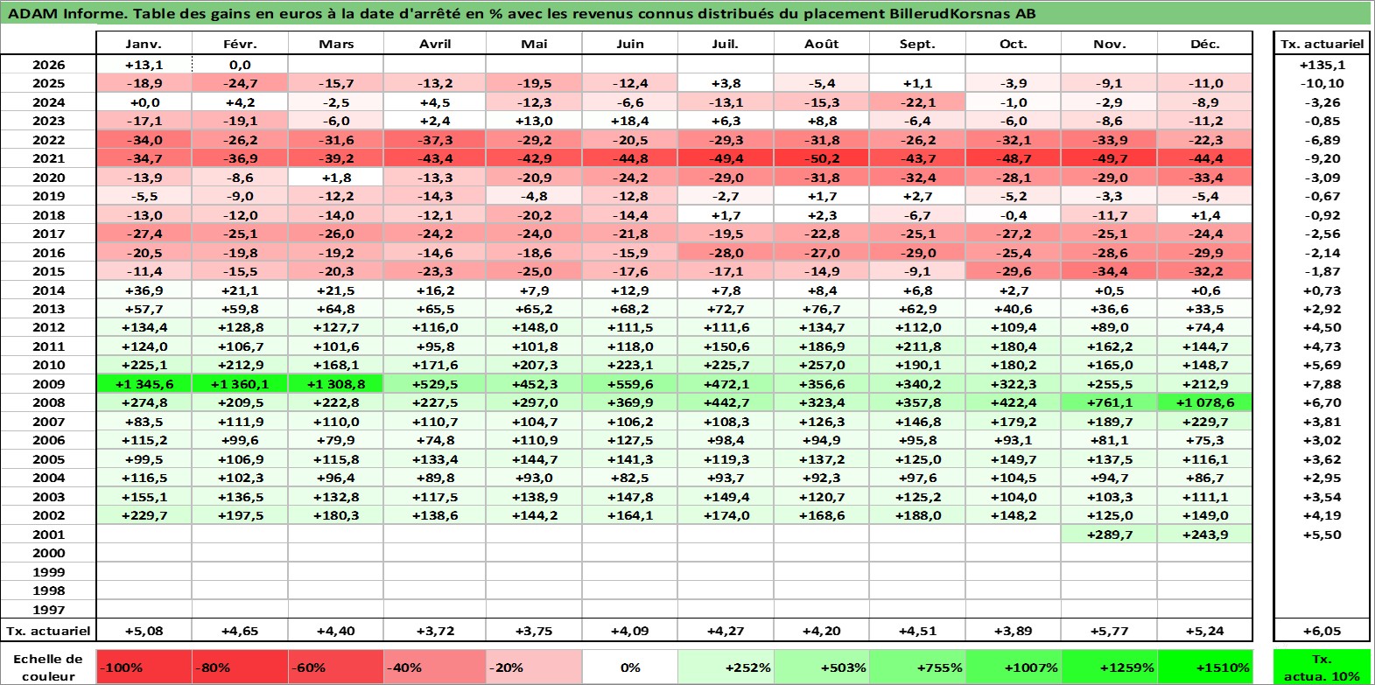The image size is (1375, 685).
Task: Click the 2001 row label
Action: click(x=48, y=535)
